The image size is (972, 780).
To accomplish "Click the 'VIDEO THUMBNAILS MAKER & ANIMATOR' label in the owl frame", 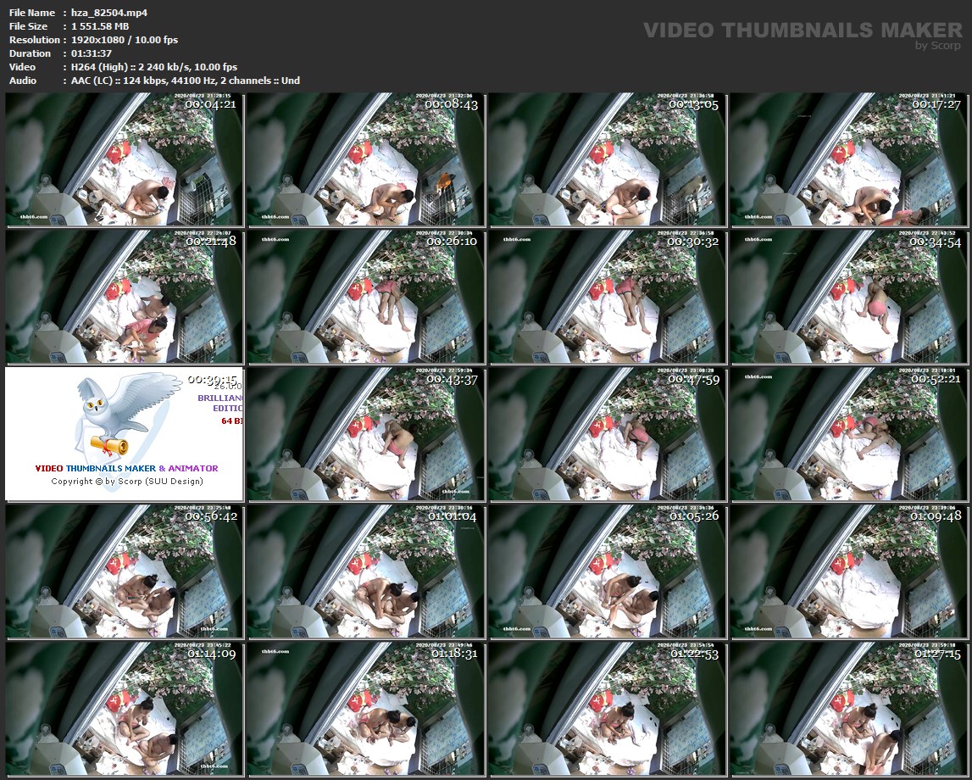I will [x=126, y=468].
